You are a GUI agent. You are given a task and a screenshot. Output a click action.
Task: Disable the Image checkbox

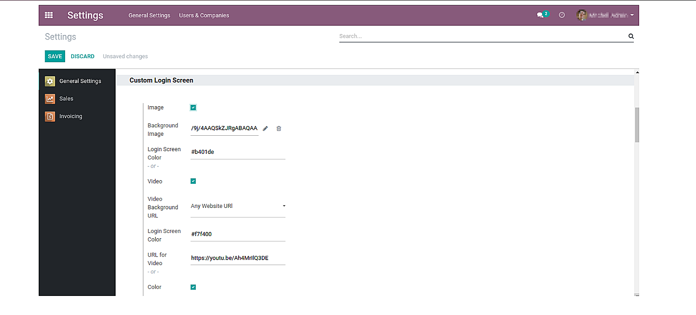point(193,107)
